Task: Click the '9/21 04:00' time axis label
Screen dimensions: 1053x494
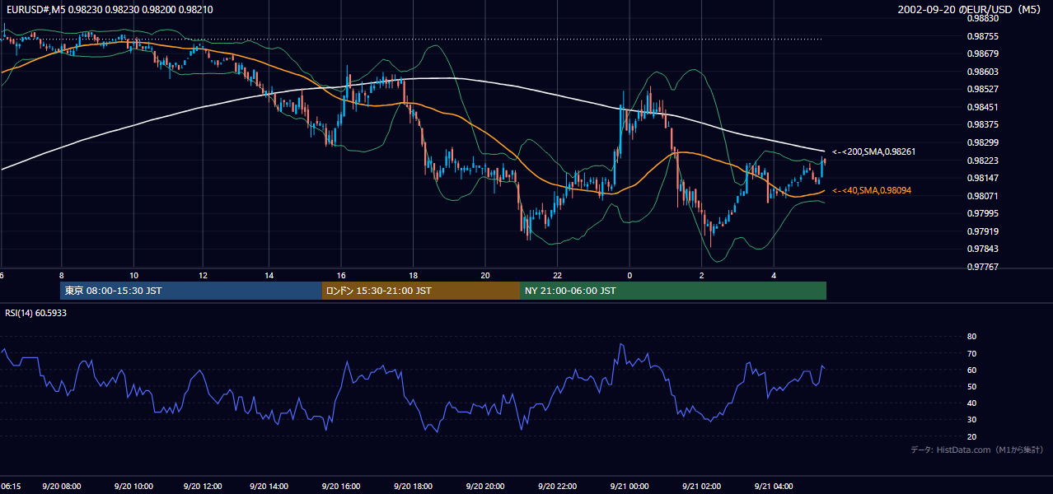Action: [773, 487]
